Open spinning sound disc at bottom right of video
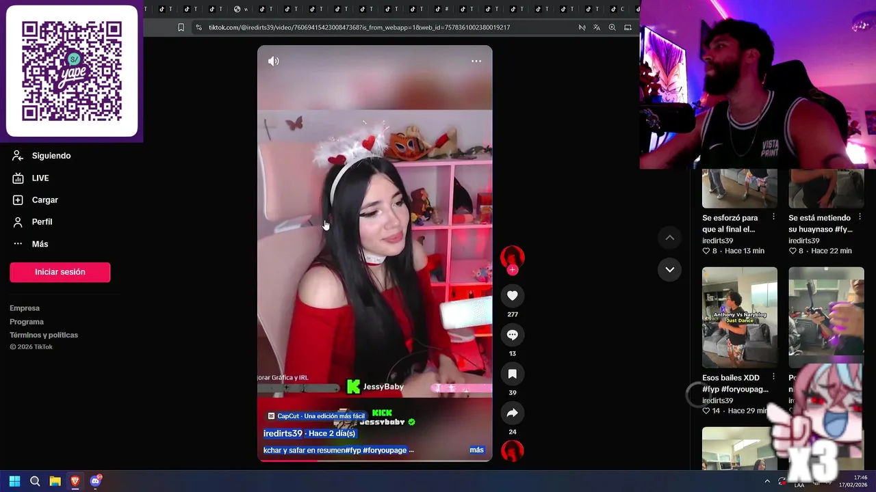Image resolution: width=876 pixels, height=492 pixels. pos(513,451)
